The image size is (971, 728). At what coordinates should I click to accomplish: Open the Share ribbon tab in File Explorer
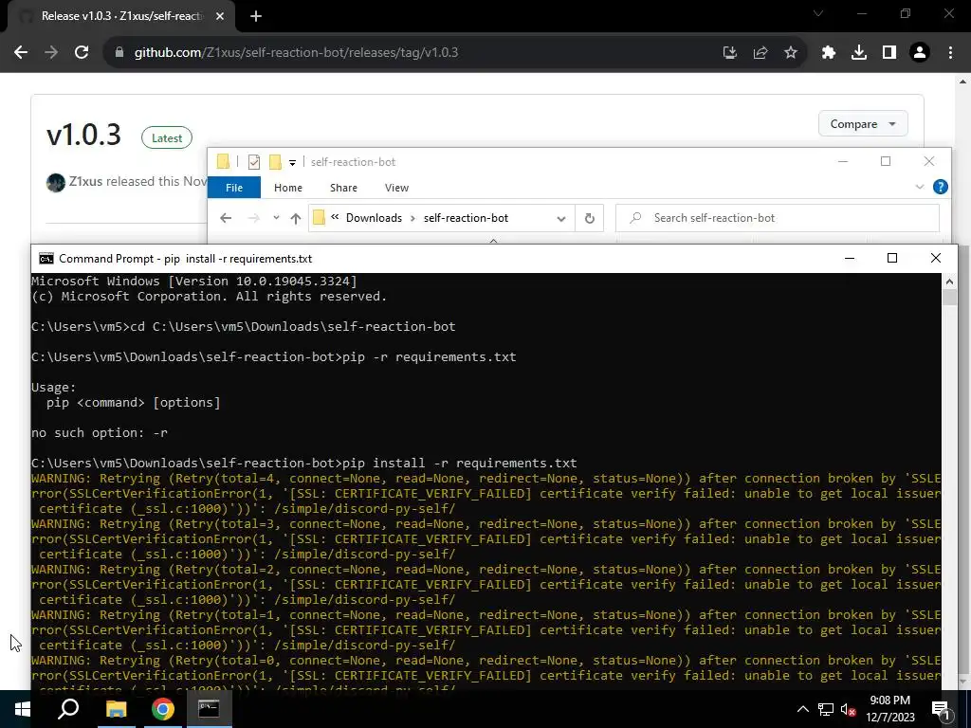pyautogui.click(x=343, y=188)
